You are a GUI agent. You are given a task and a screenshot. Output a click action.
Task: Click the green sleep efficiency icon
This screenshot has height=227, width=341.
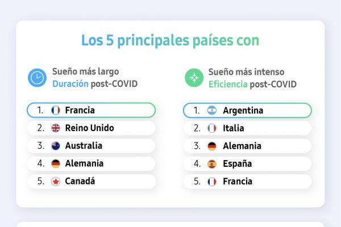pos(194,78)
